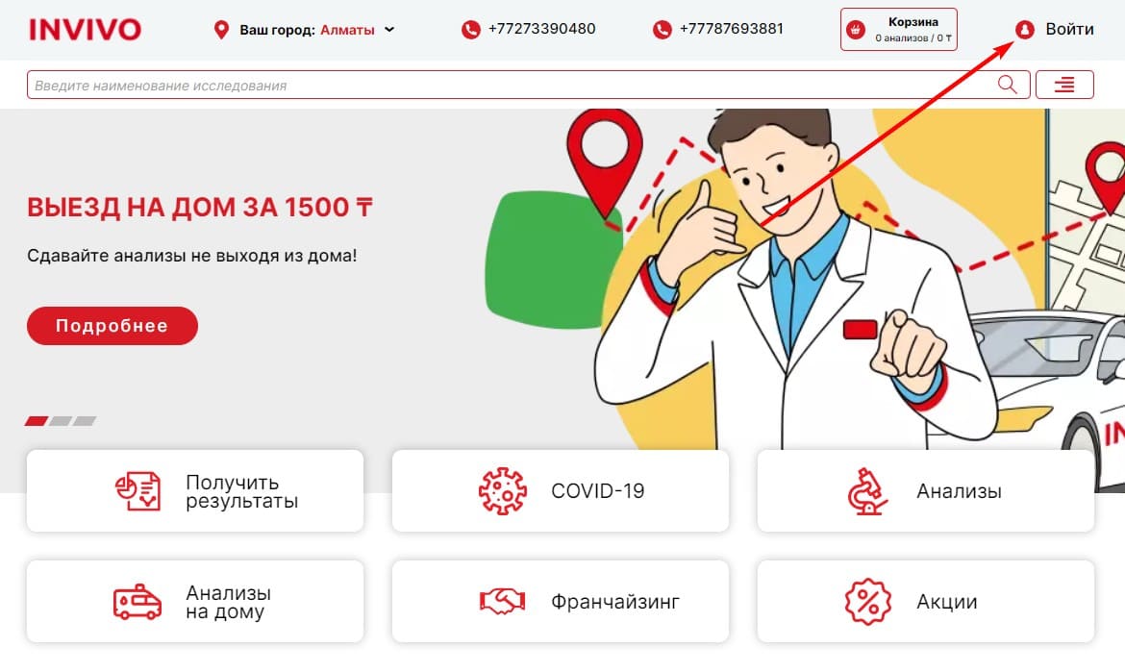
Task: Click the phone icon next to +77273390480
Action: point(470,30)
